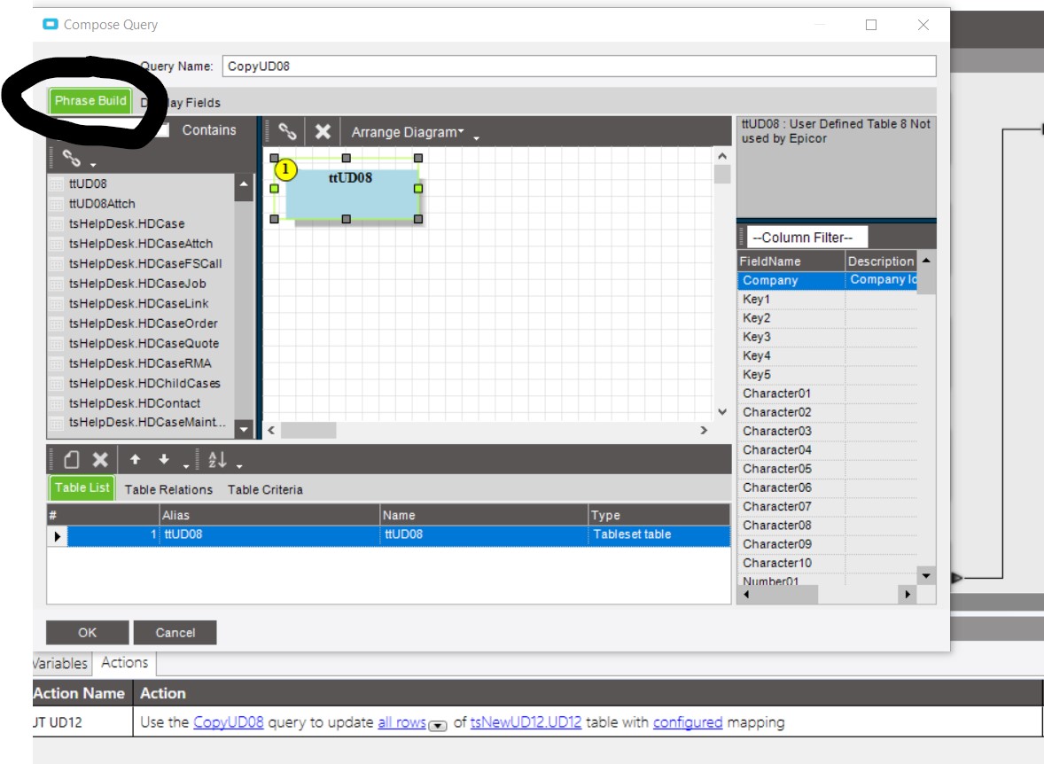
Task: Switch to Table Relations tab
Action: coord(168,489)
